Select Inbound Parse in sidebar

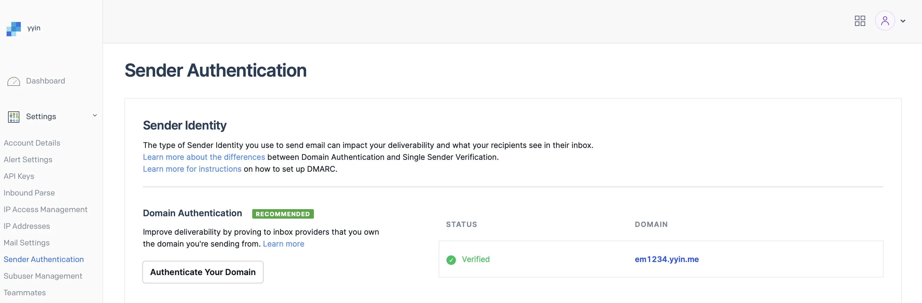tap(29, 193)
